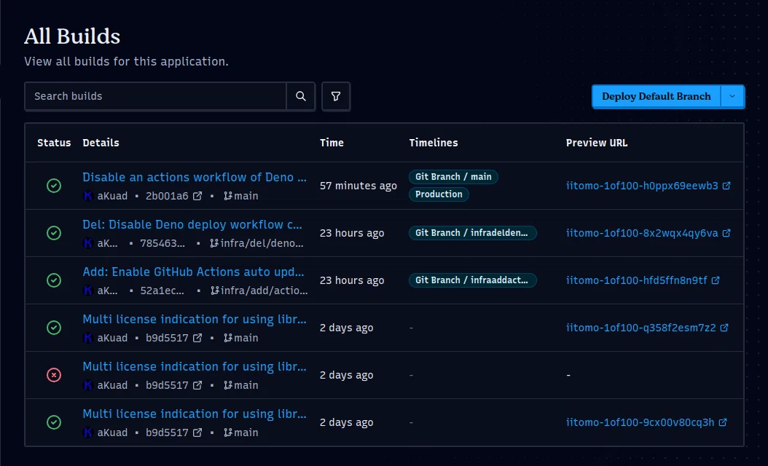This screenshot has width=768, height=466.
Task: Click the search magnifier icon button
Action: tap(301, 96)
